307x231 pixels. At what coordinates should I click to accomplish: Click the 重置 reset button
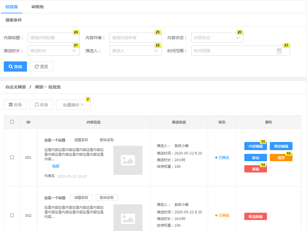point(41,66)
